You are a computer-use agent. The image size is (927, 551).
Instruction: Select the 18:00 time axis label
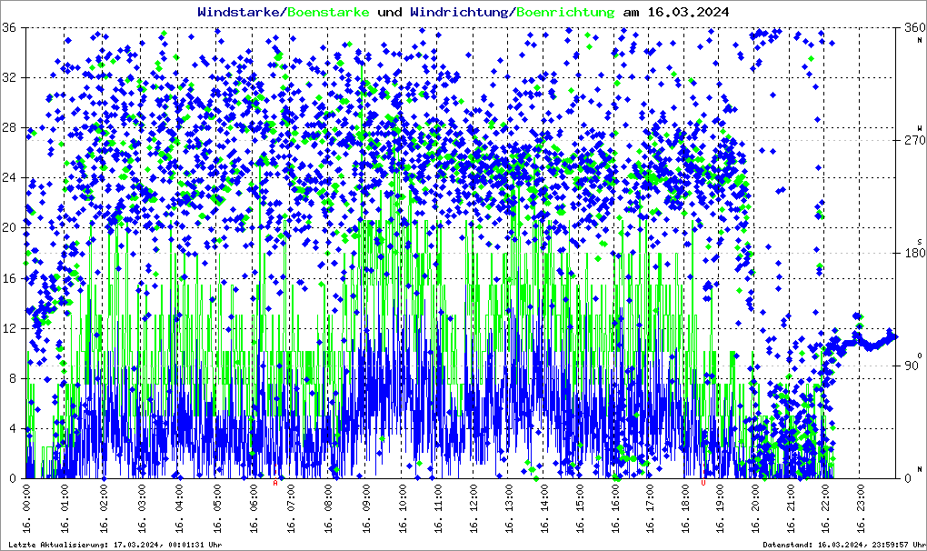pos(685,508)
